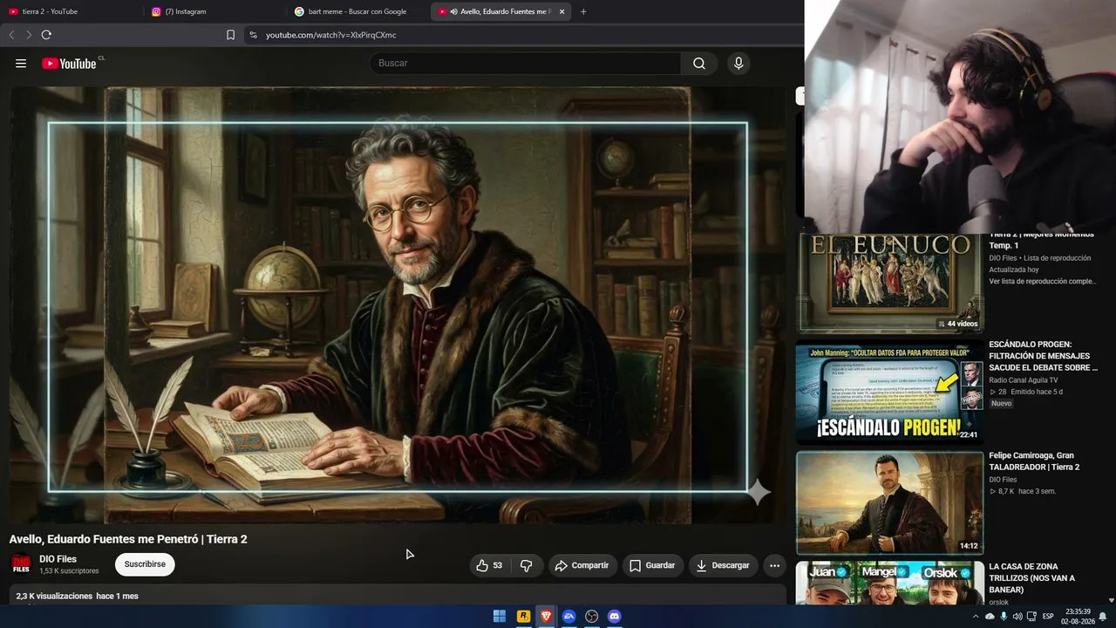Go forward with the browser forward arrow
The image size is (1116, 628).
29,35
